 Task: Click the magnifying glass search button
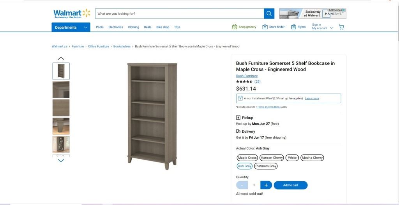(269, 14)
